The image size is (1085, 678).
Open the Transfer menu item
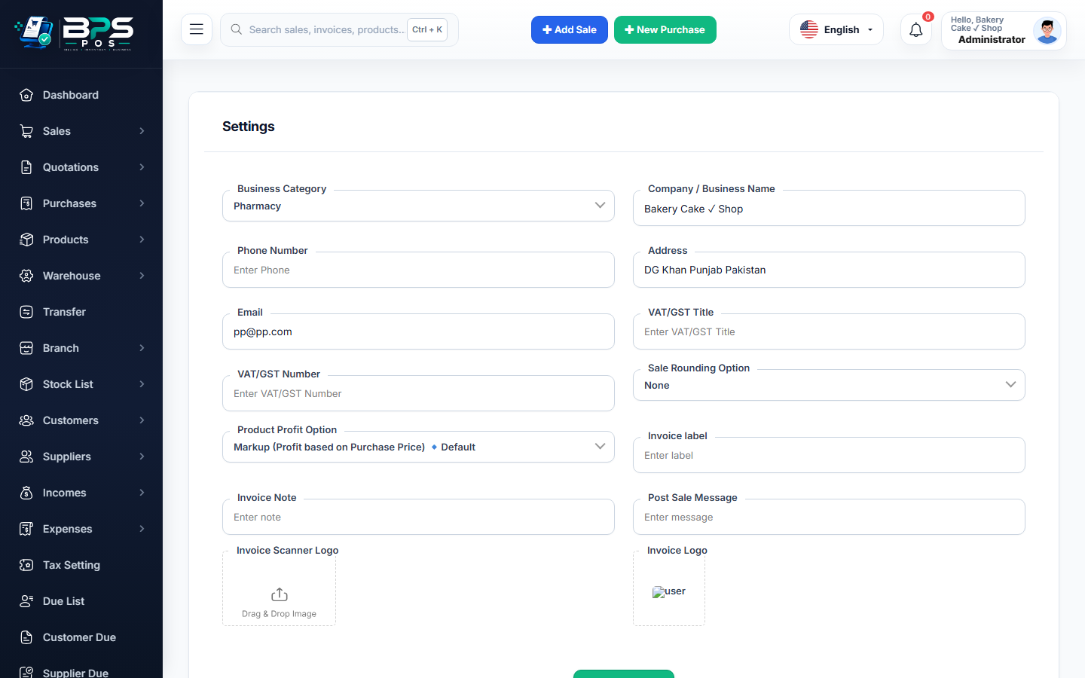pos(81,312)
